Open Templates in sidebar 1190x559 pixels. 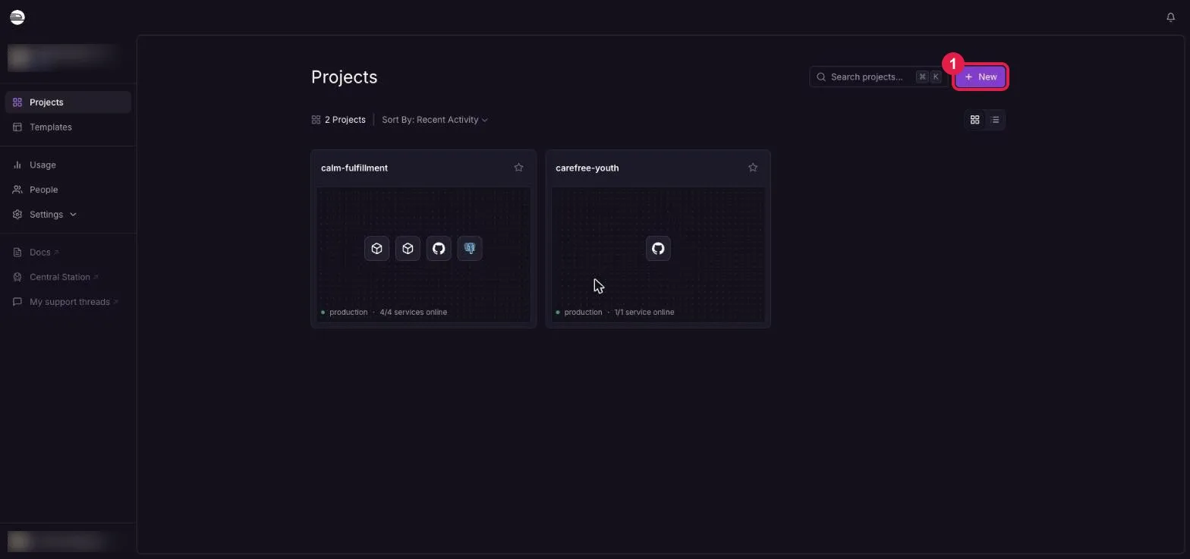point(68,127)
